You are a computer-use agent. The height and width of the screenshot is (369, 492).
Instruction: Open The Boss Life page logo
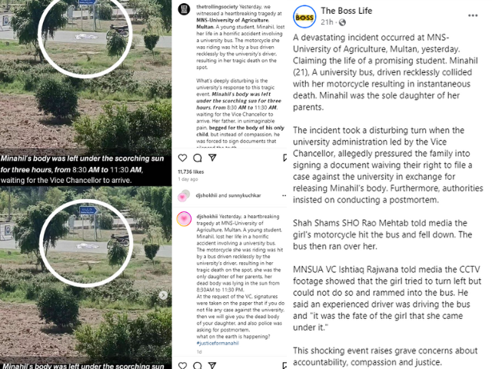304,17
